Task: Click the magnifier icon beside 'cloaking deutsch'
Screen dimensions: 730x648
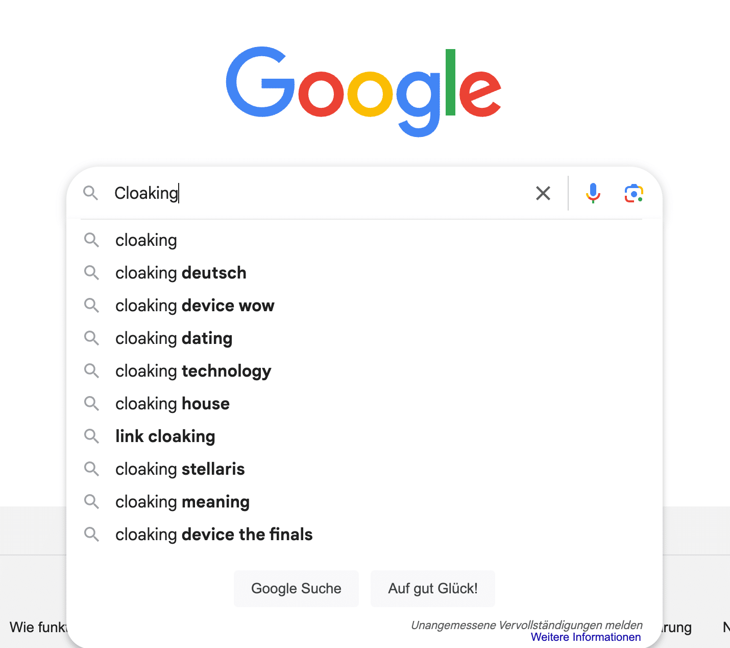Action: click(91, 273)
